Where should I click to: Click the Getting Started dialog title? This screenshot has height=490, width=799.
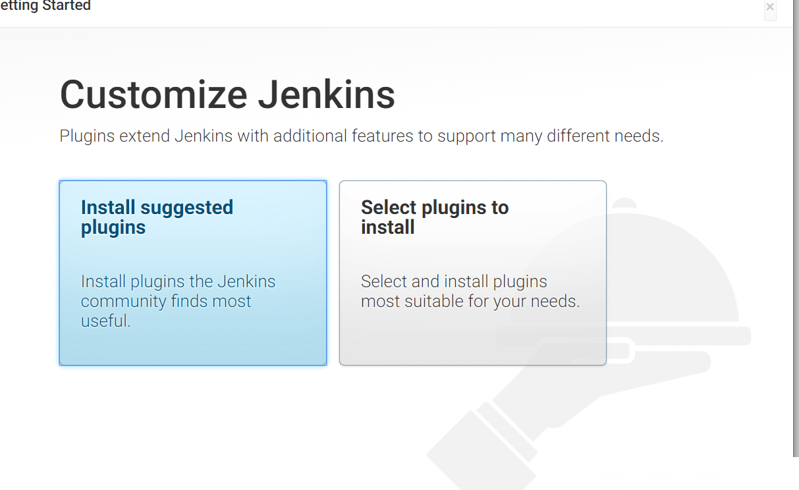pyautogui.click(x=45, y=7)
